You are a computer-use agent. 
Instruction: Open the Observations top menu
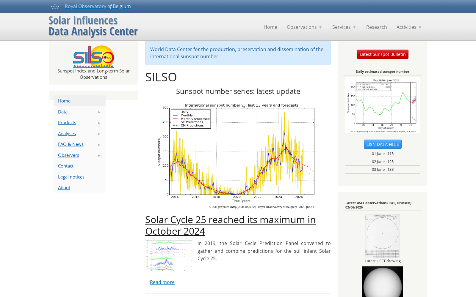coord(302,27)
